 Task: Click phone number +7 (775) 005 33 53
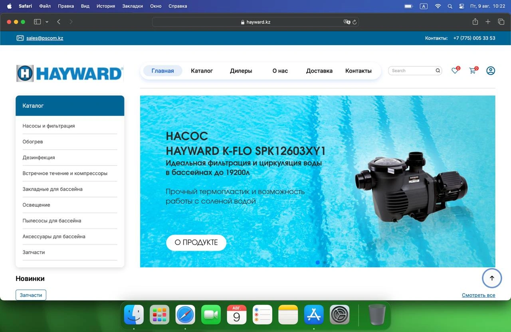coord(474,38)
